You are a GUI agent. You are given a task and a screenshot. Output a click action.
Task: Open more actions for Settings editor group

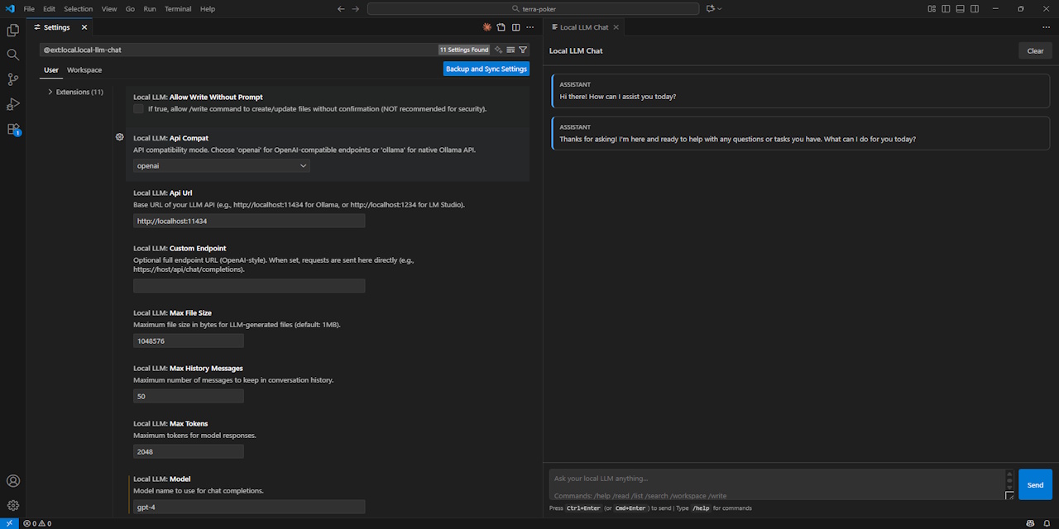[530, 27]
